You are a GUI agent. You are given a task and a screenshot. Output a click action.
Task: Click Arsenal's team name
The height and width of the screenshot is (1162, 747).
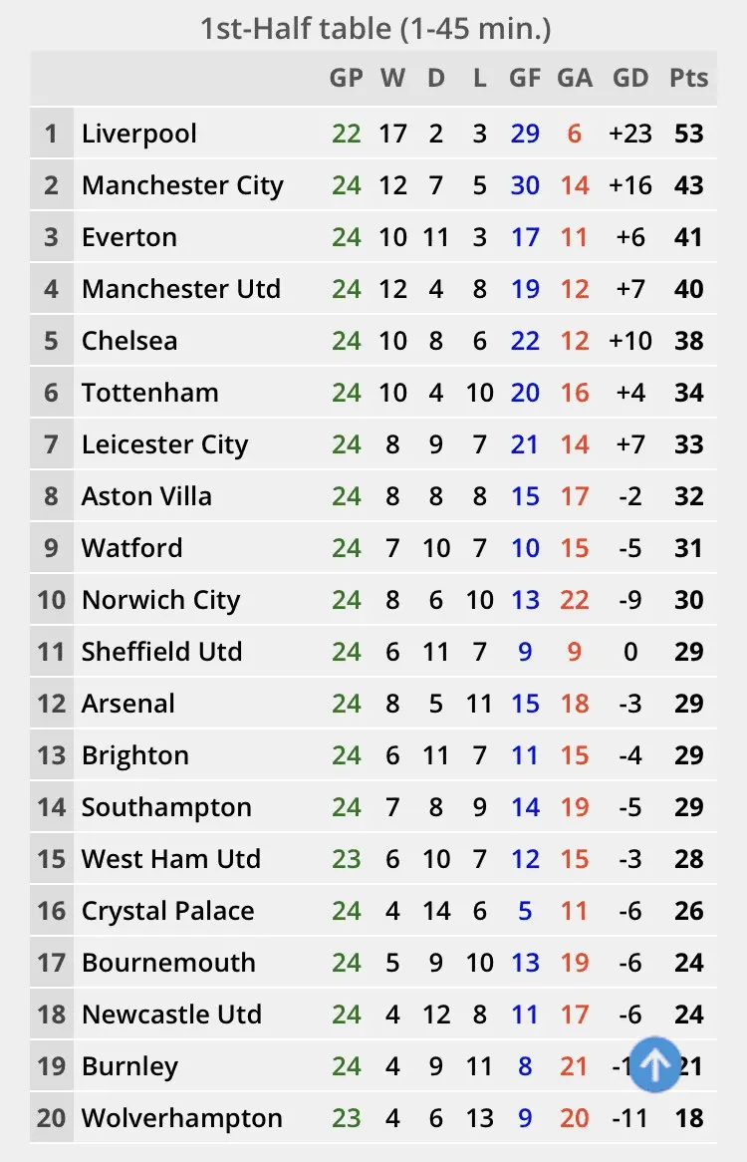(x=128, y=704)
